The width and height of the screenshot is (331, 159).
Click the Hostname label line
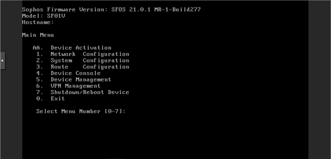click(x=38, y=22)
